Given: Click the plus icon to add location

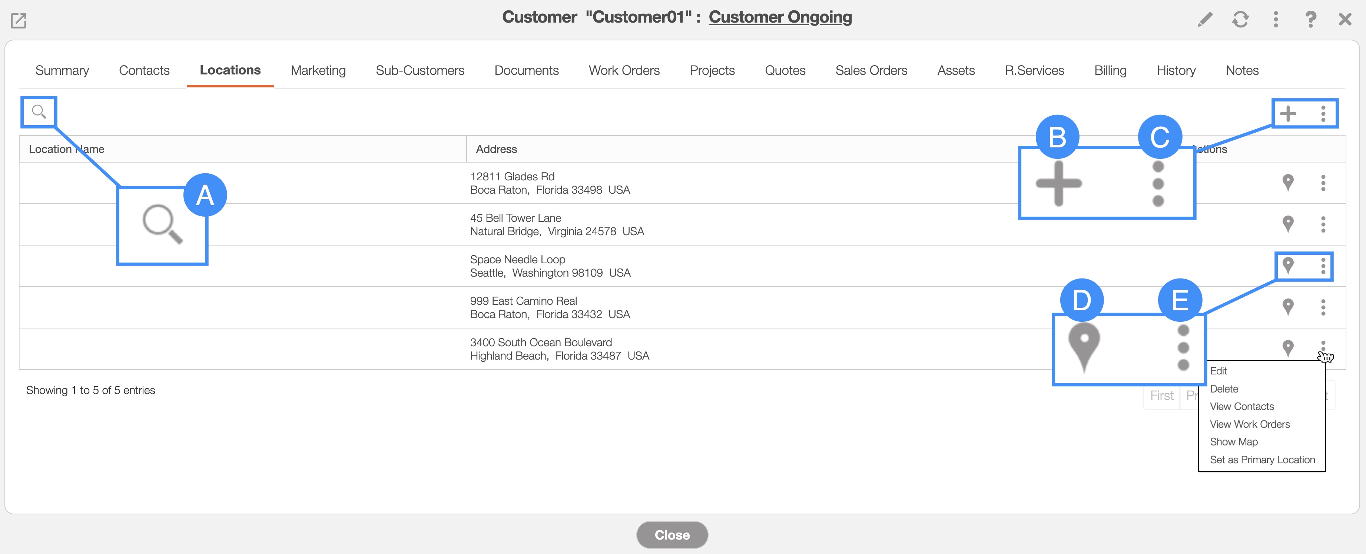Looking at the screenshot, I should [x=1287, y=113].
